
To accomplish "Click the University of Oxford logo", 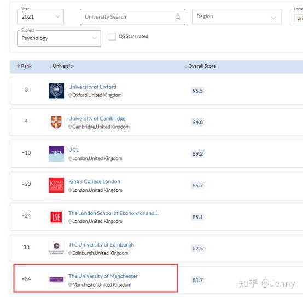I will pos(56,90).
